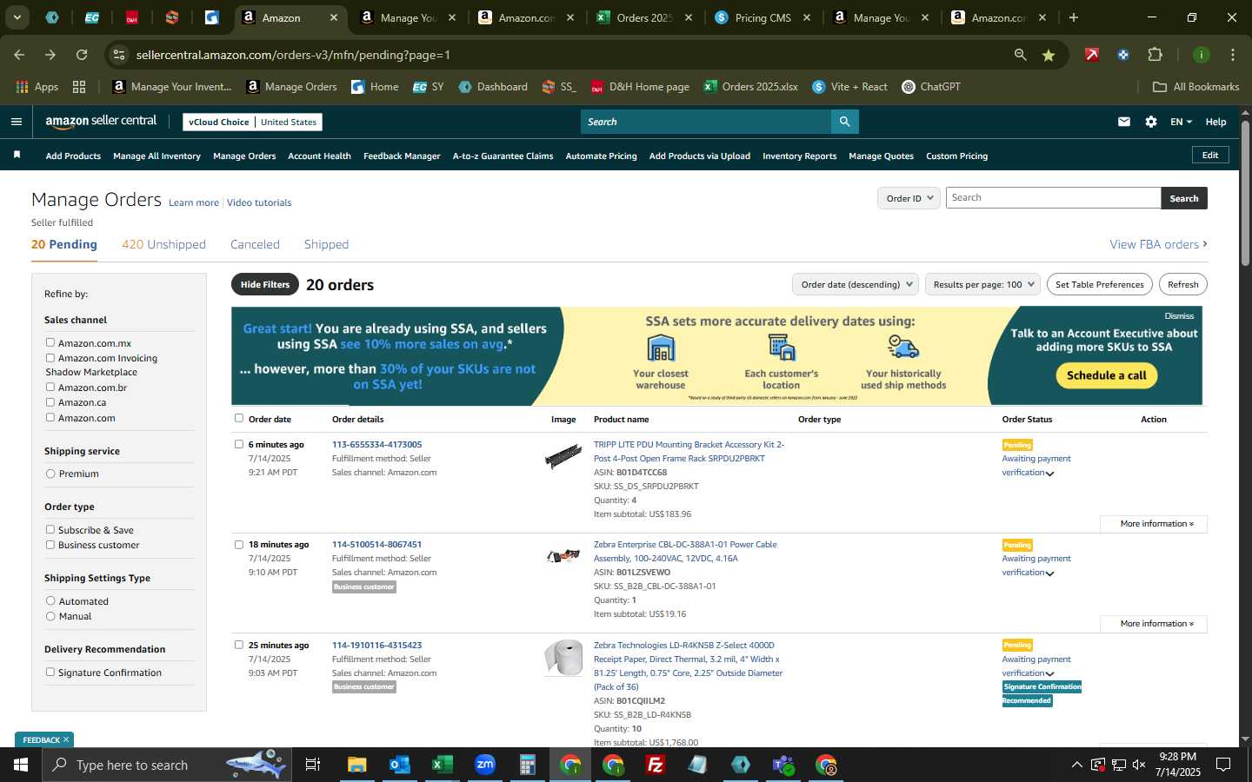Click the Amazon Seller Central logo
Image resolution: width=1252 pixels, height=782 pixels.
tap(101, 122)
